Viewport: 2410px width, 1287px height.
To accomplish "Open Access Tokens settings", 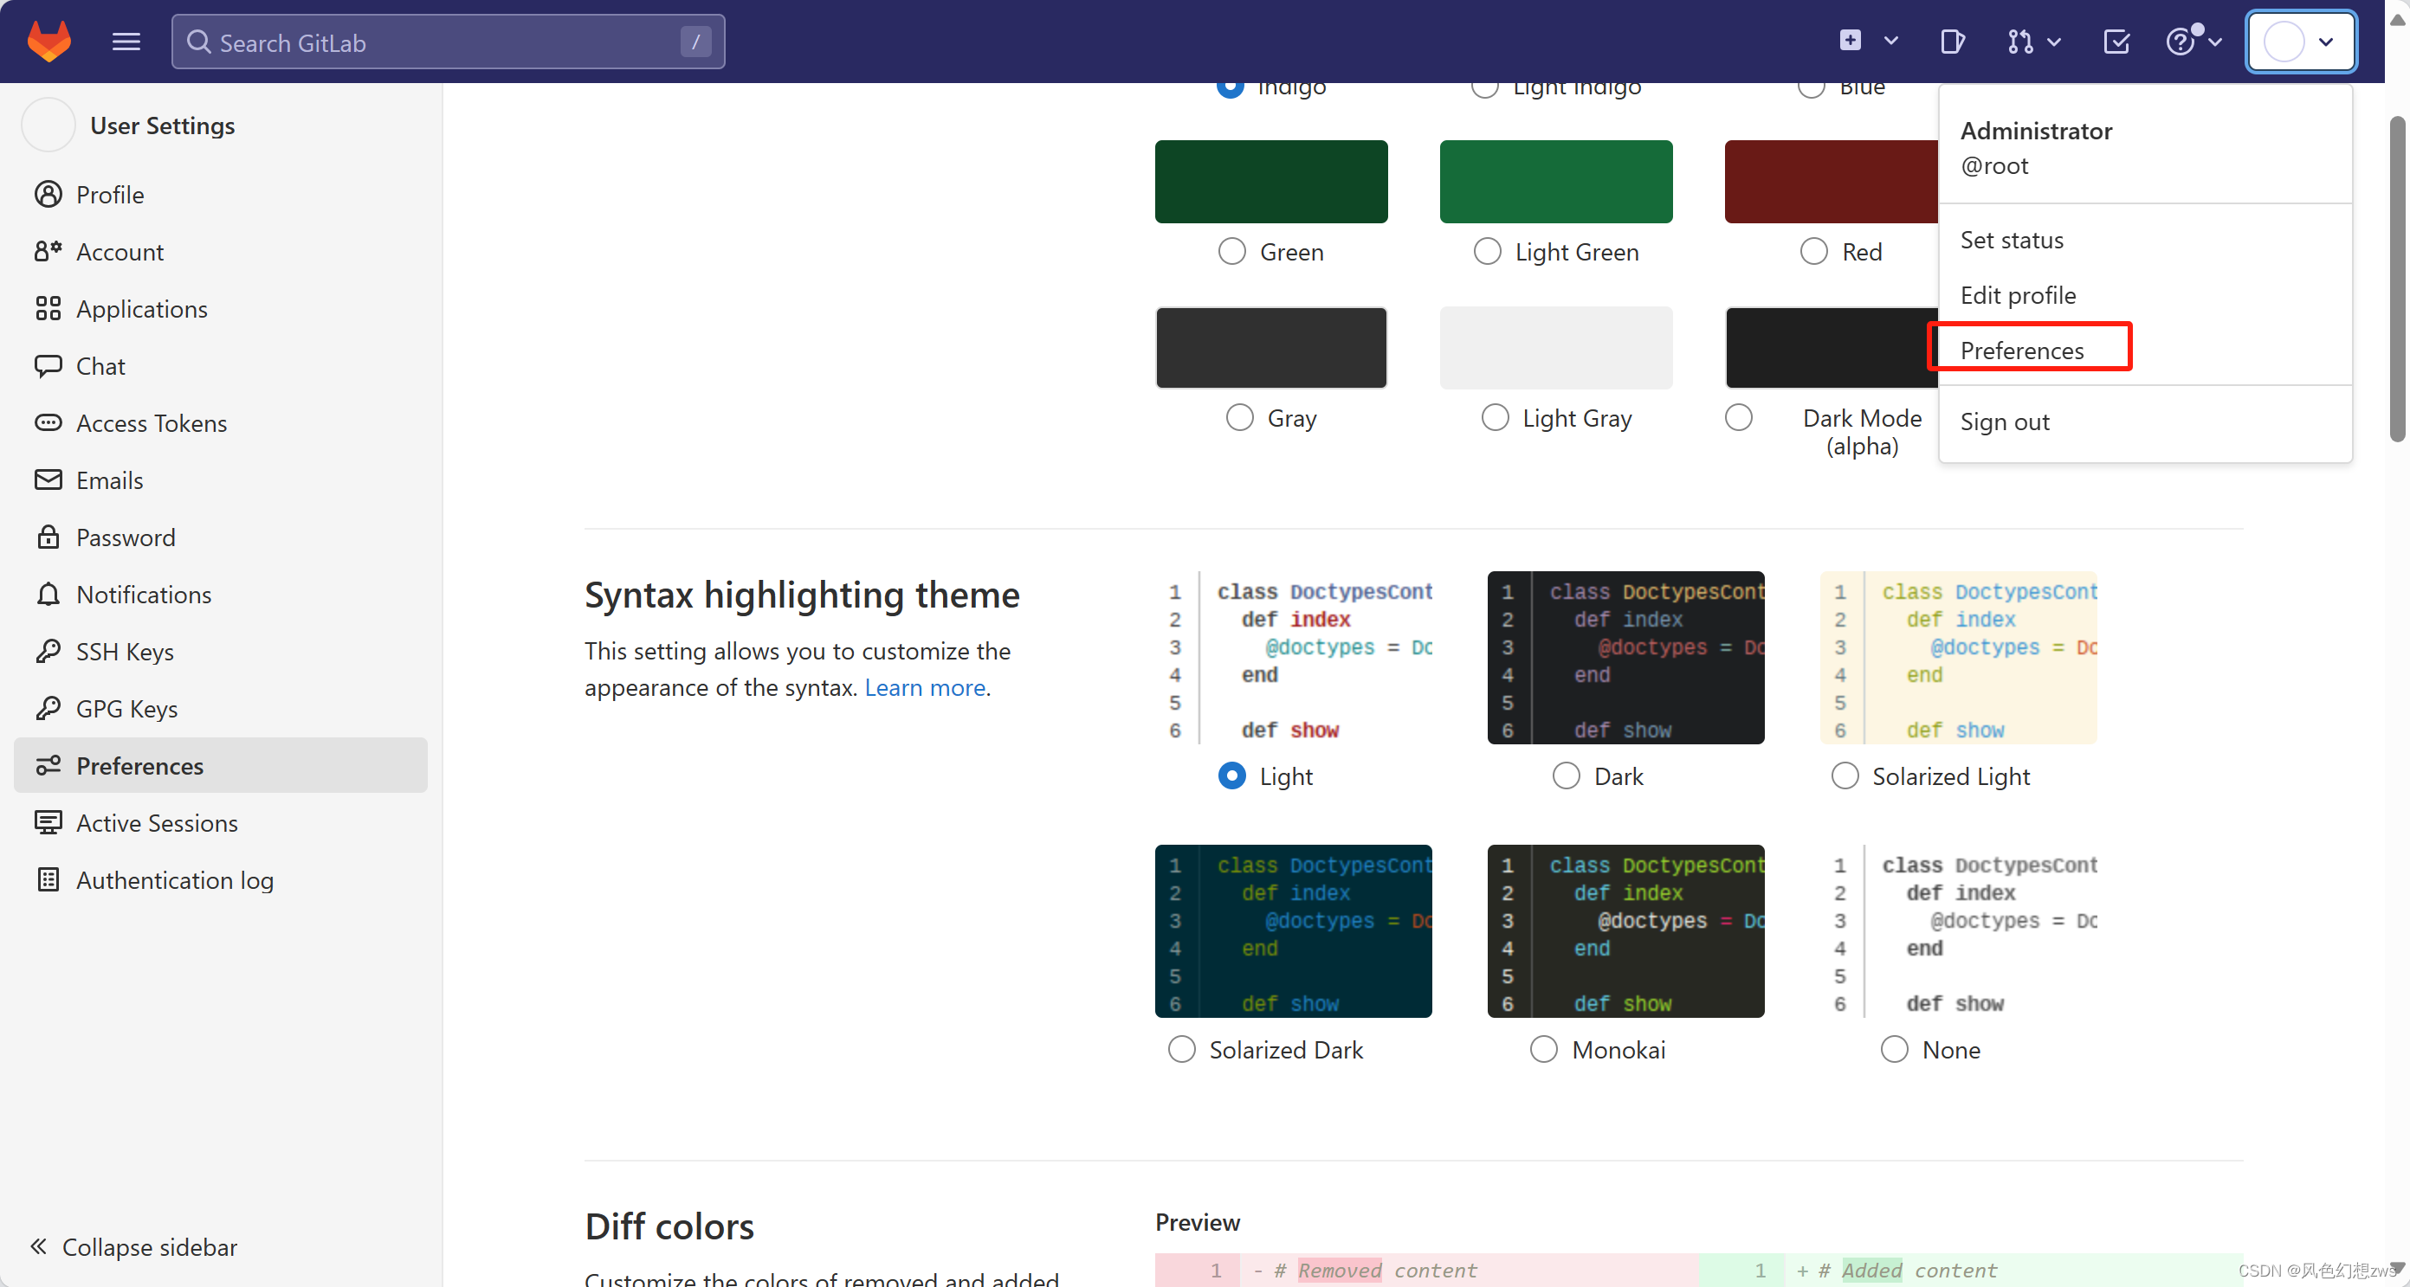I will [152, 422].
